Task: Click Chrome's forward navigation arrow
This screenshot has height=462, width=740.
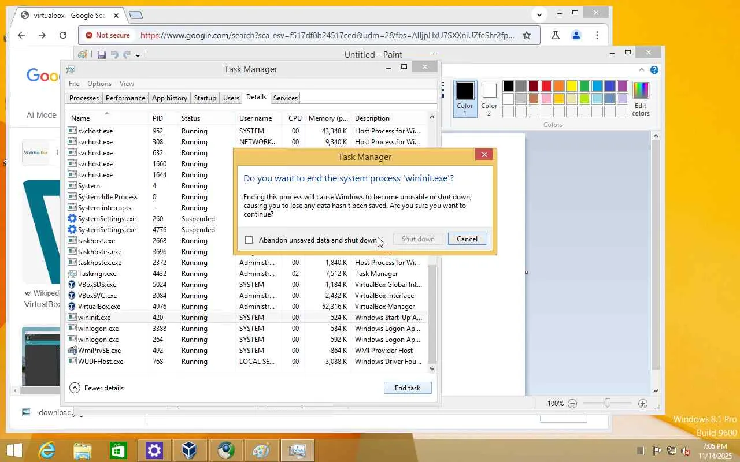Action: [x=42, y=35]
